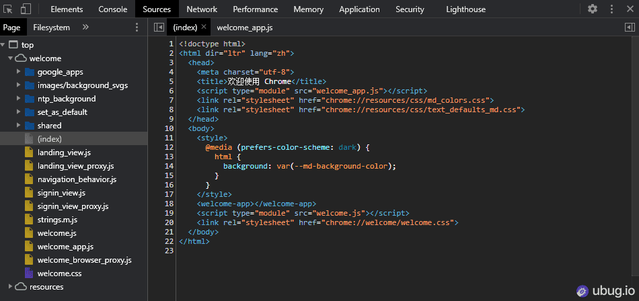Open the Lighthouse panel

465,9
